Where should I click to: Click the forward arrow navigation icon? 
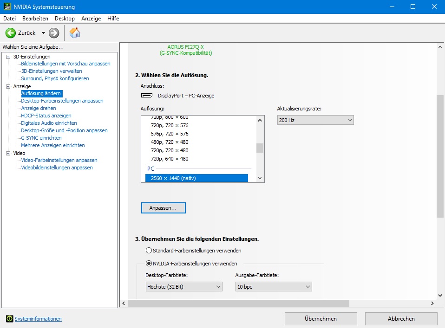coord(54,33)
